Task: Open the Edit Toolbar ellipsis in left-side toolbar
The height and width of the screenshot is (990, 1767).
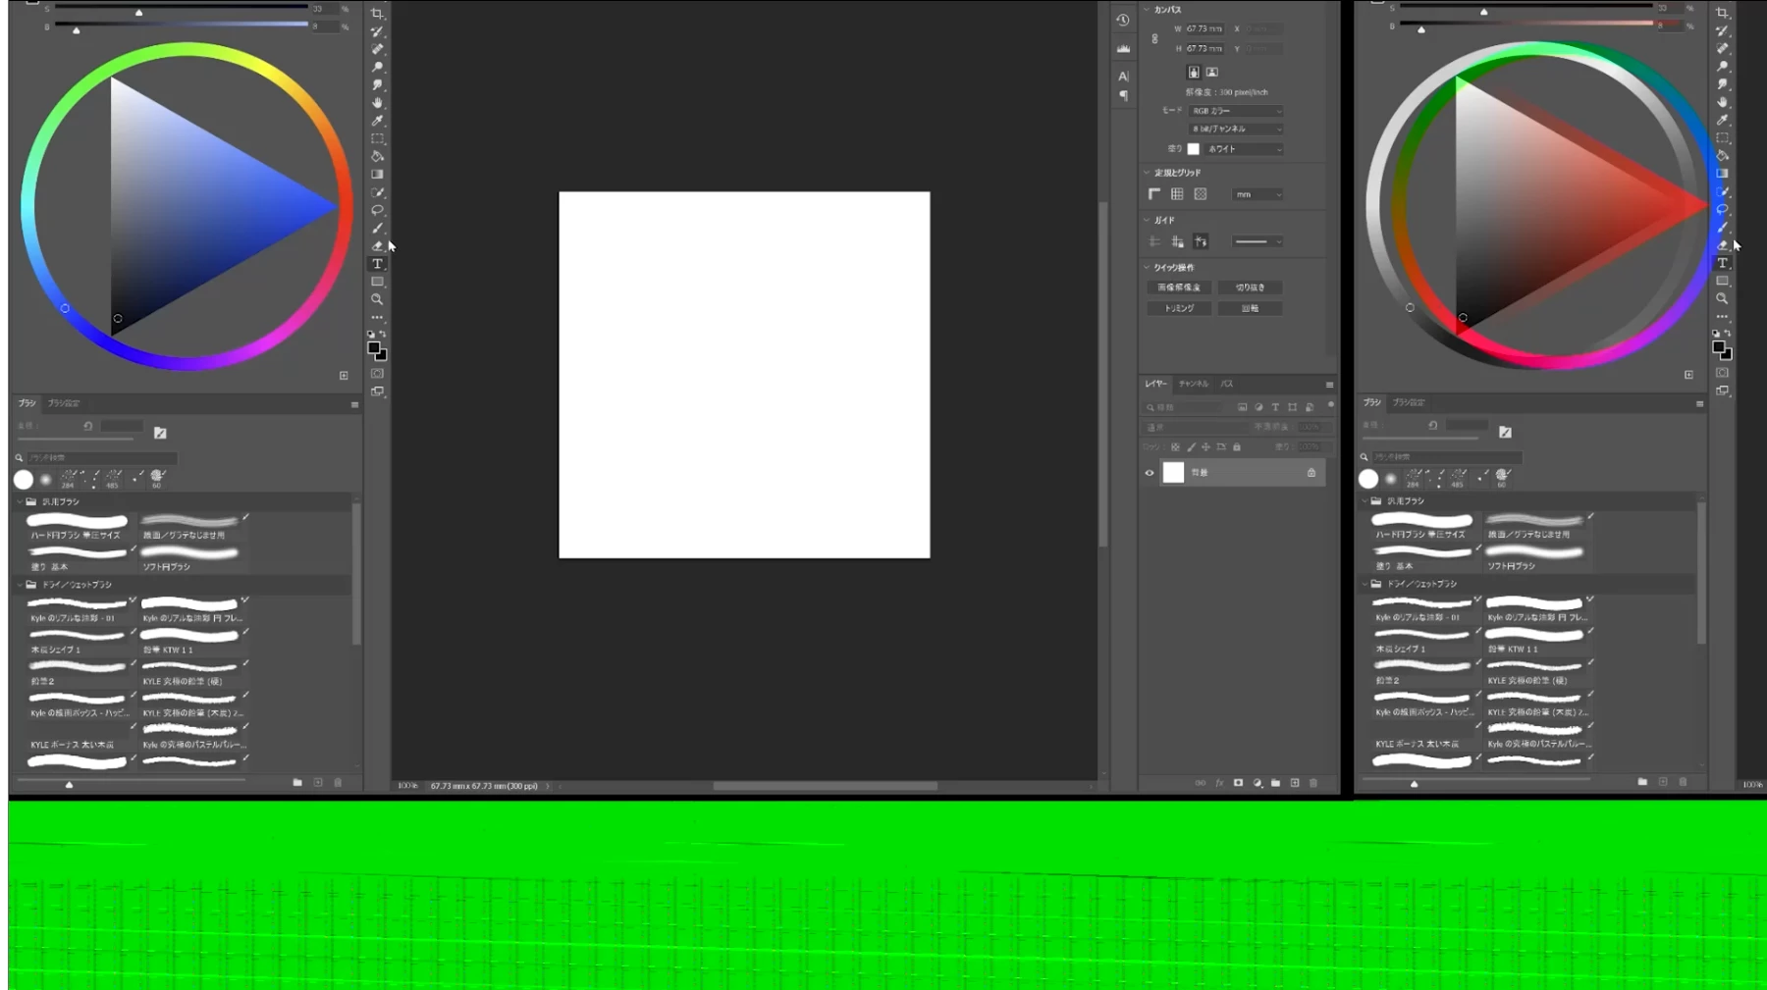Action: point(377,317)
